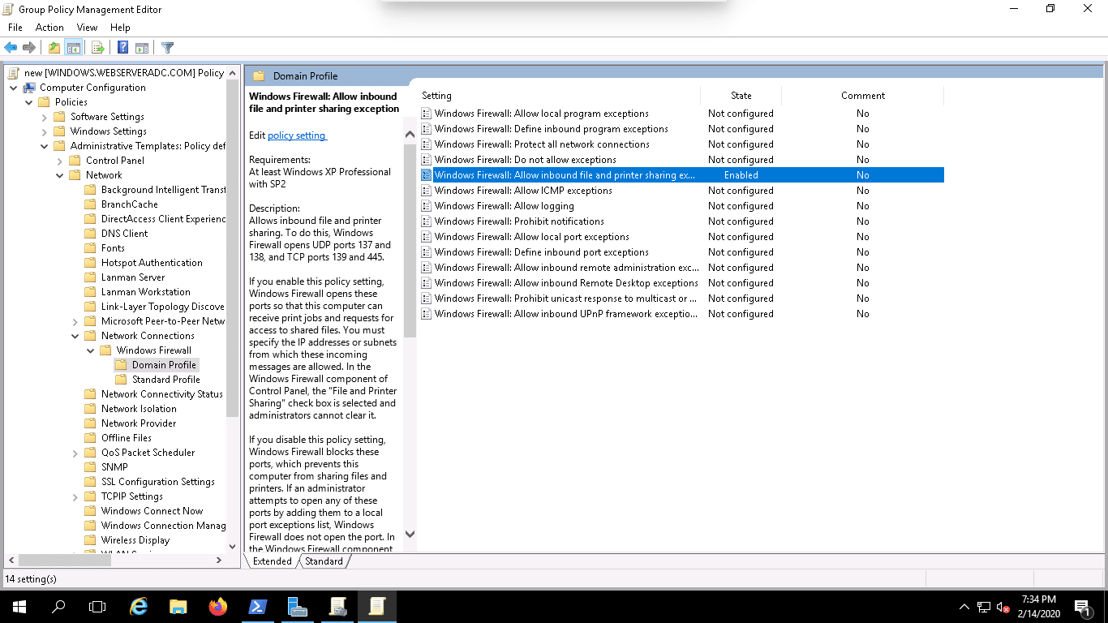Screen dimensions: 1108x623
Task: Open taskbar Search magnifier
Action: pyautogui.click(x=58, y=606)
